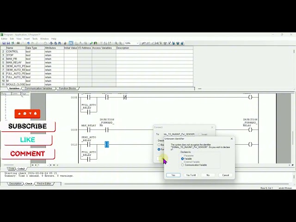Select the M variable name cell in row 10
Image resolution: width=296 pixels, height=222 pixels.
tap(16, 81)
